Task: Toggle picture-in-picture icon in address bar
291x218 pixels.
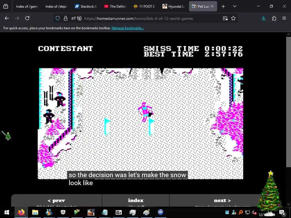Action: [225, 18]
